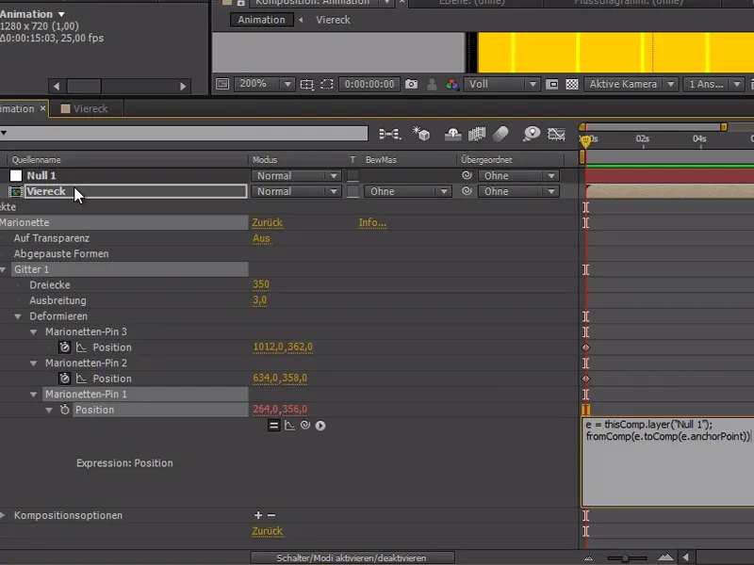Toggle preserve transparency box for Null 1
This screenshot has height=565, width=754.
pyautogui.click(x=352, y=176)
